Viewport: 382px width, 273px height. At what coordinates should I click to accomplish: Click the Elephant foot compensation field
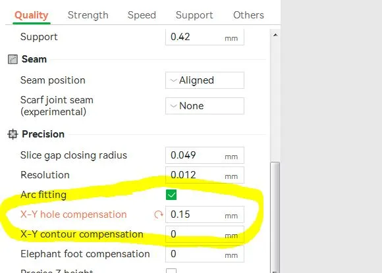coord(205,254)
